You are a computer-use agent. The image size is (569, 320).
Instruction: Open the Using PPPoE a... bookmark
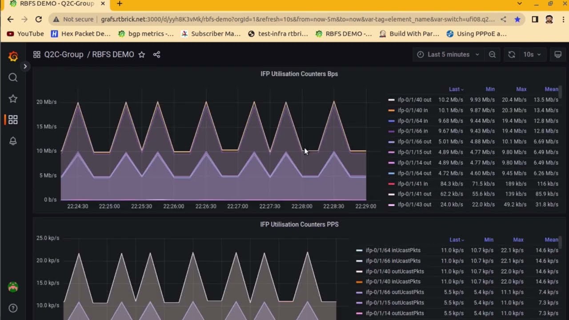[477, 34]
